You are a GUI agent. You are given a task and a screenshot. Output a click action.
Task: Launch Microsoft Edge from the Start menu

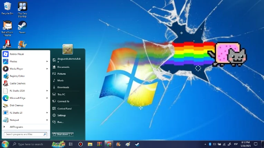pos(26,98)
